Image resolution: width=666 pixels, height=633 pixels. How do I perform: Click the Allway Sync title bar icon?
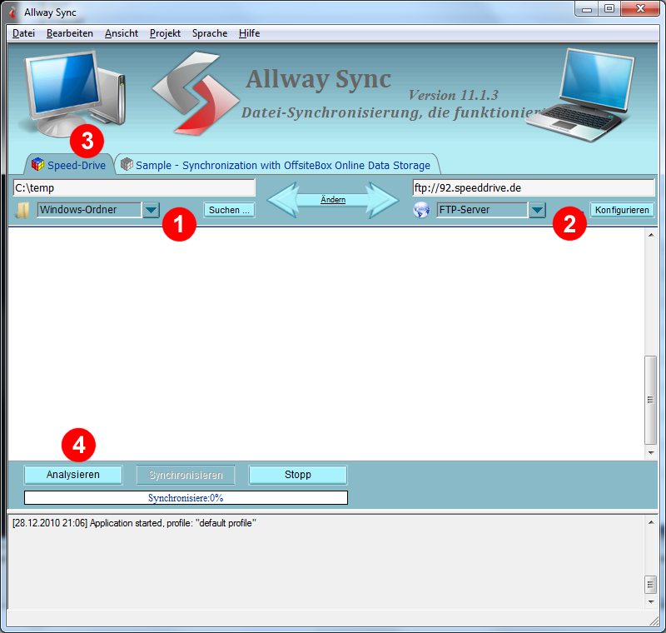(12, 12)
